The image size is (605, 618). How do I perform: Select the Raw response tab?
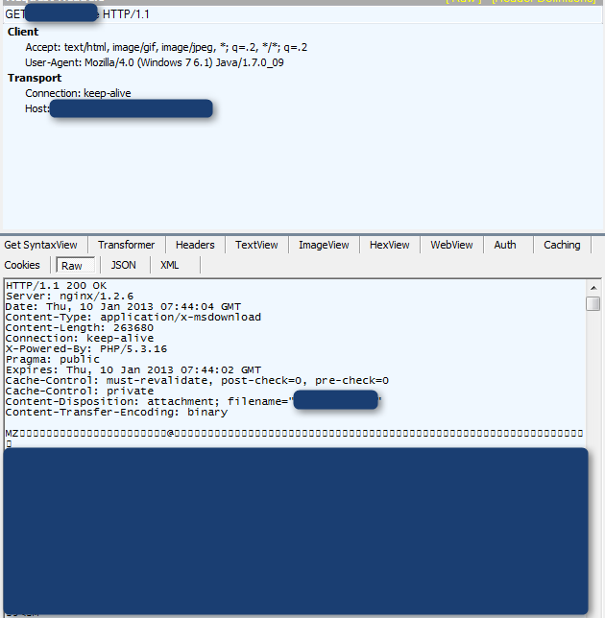click(75, 265)
